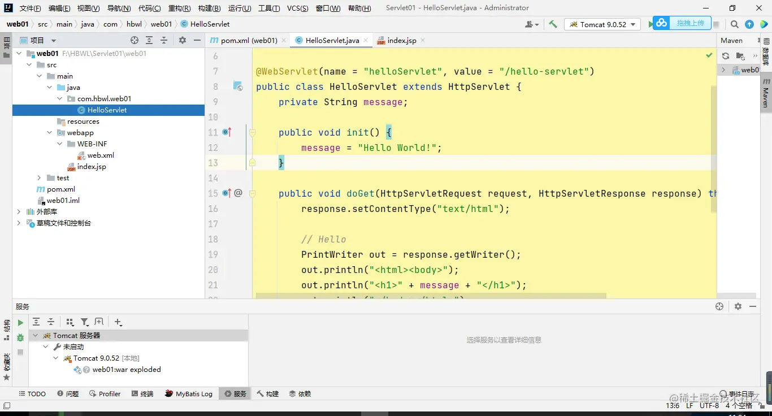The width and height of the screenshot is (772, 416).
Task: Toggle the TODO tool window
Action: click(32, 394)
